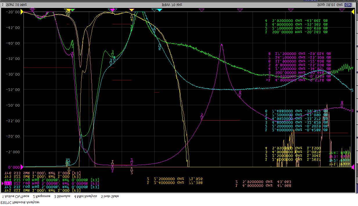Open the Active Ch/Trace menu
The height and width of the screenshot is (206, 358).
(x=15, y=196)
